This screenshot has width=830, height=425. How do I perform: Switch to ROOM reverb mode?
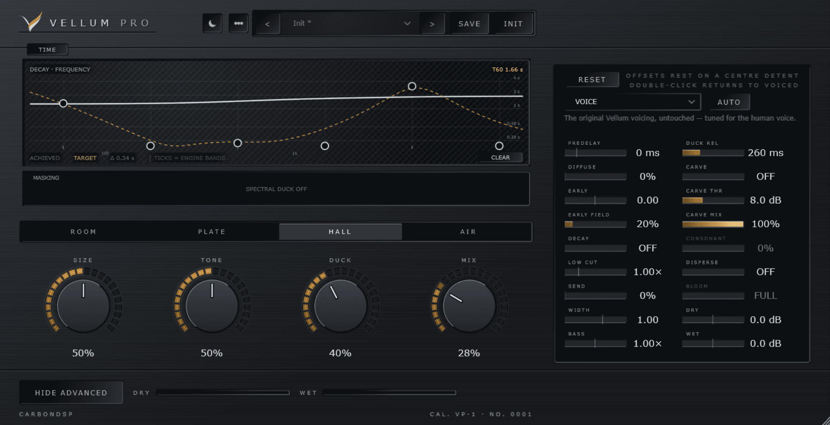(x=84, y=232)
